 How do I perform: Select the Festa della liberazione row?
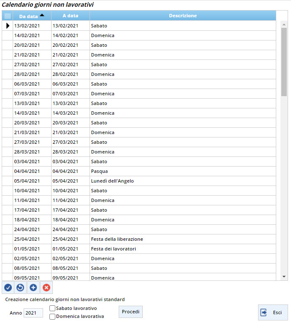(x=117, y=239)
